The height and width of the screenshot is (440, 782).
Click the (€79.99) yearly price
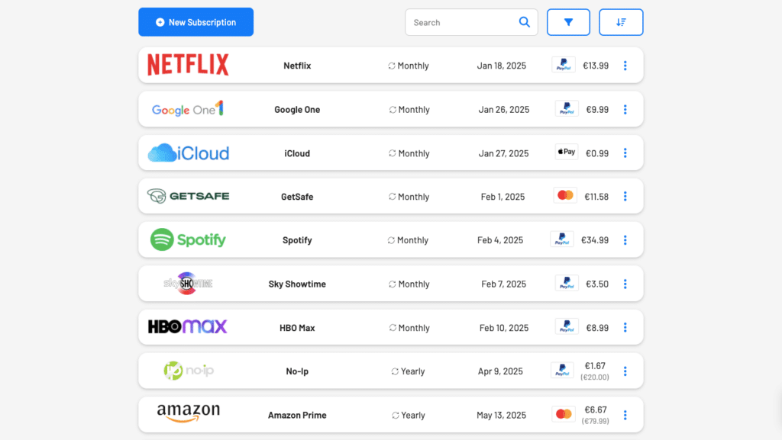596,421
